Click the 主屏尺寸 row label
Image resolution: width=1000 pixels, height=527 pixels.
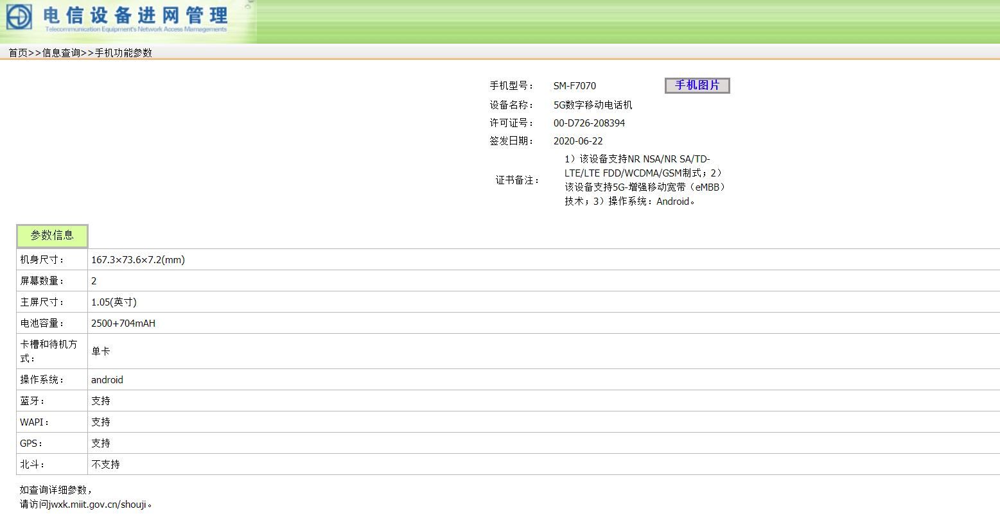click(x=42, y=302)
